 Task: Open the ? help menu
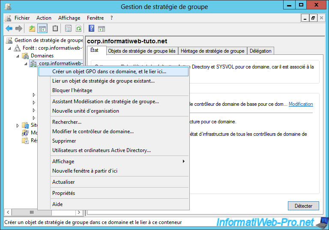click(x=112, y=18)
